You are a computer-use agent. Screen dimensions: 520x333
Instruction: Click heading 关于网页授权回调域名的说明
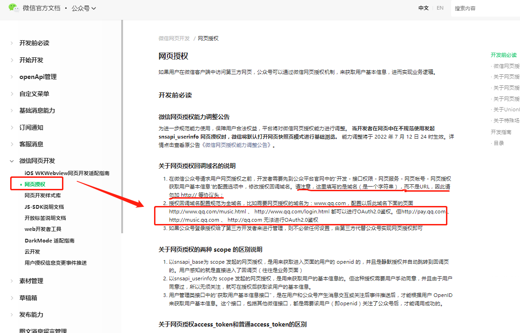(197, 166)
